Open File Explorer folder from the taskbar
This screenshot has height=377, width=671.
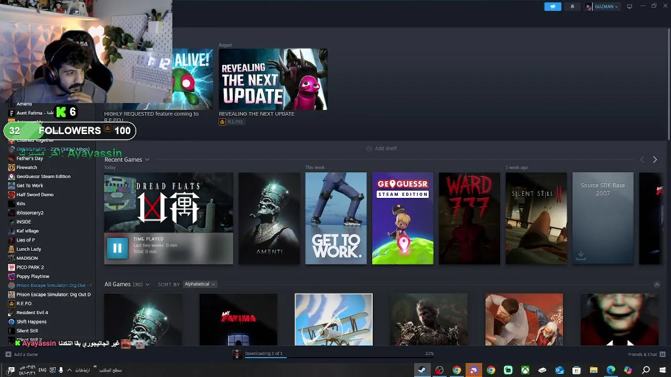[593, 370]
